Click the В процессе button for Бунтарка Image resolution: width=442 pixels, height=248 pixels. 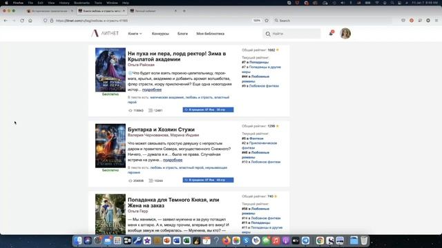point(208,180)
